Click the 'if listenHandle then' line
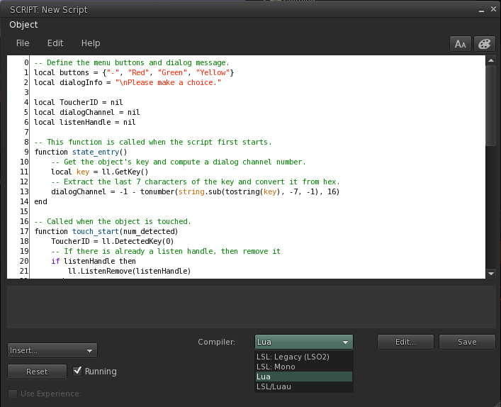501x407 pixels. pyautogui.click(x=94, y=261)
